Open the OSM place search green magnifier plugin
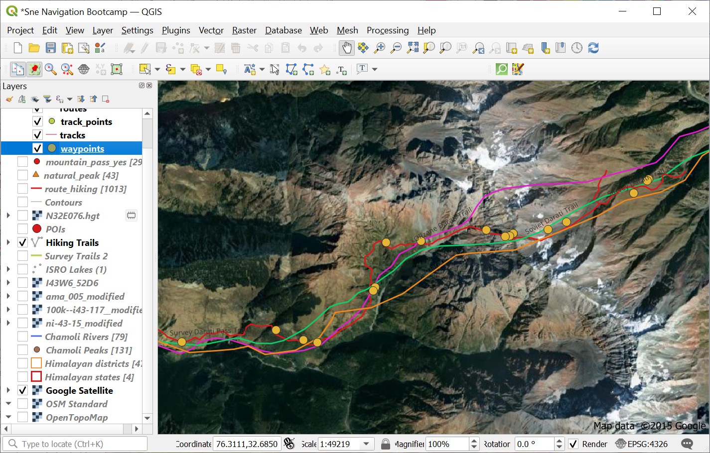 pyautogui.click(x=502, y=69)
